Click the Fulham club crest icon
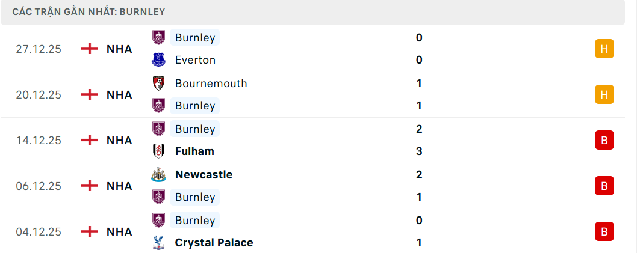 [x=158, y=151]
